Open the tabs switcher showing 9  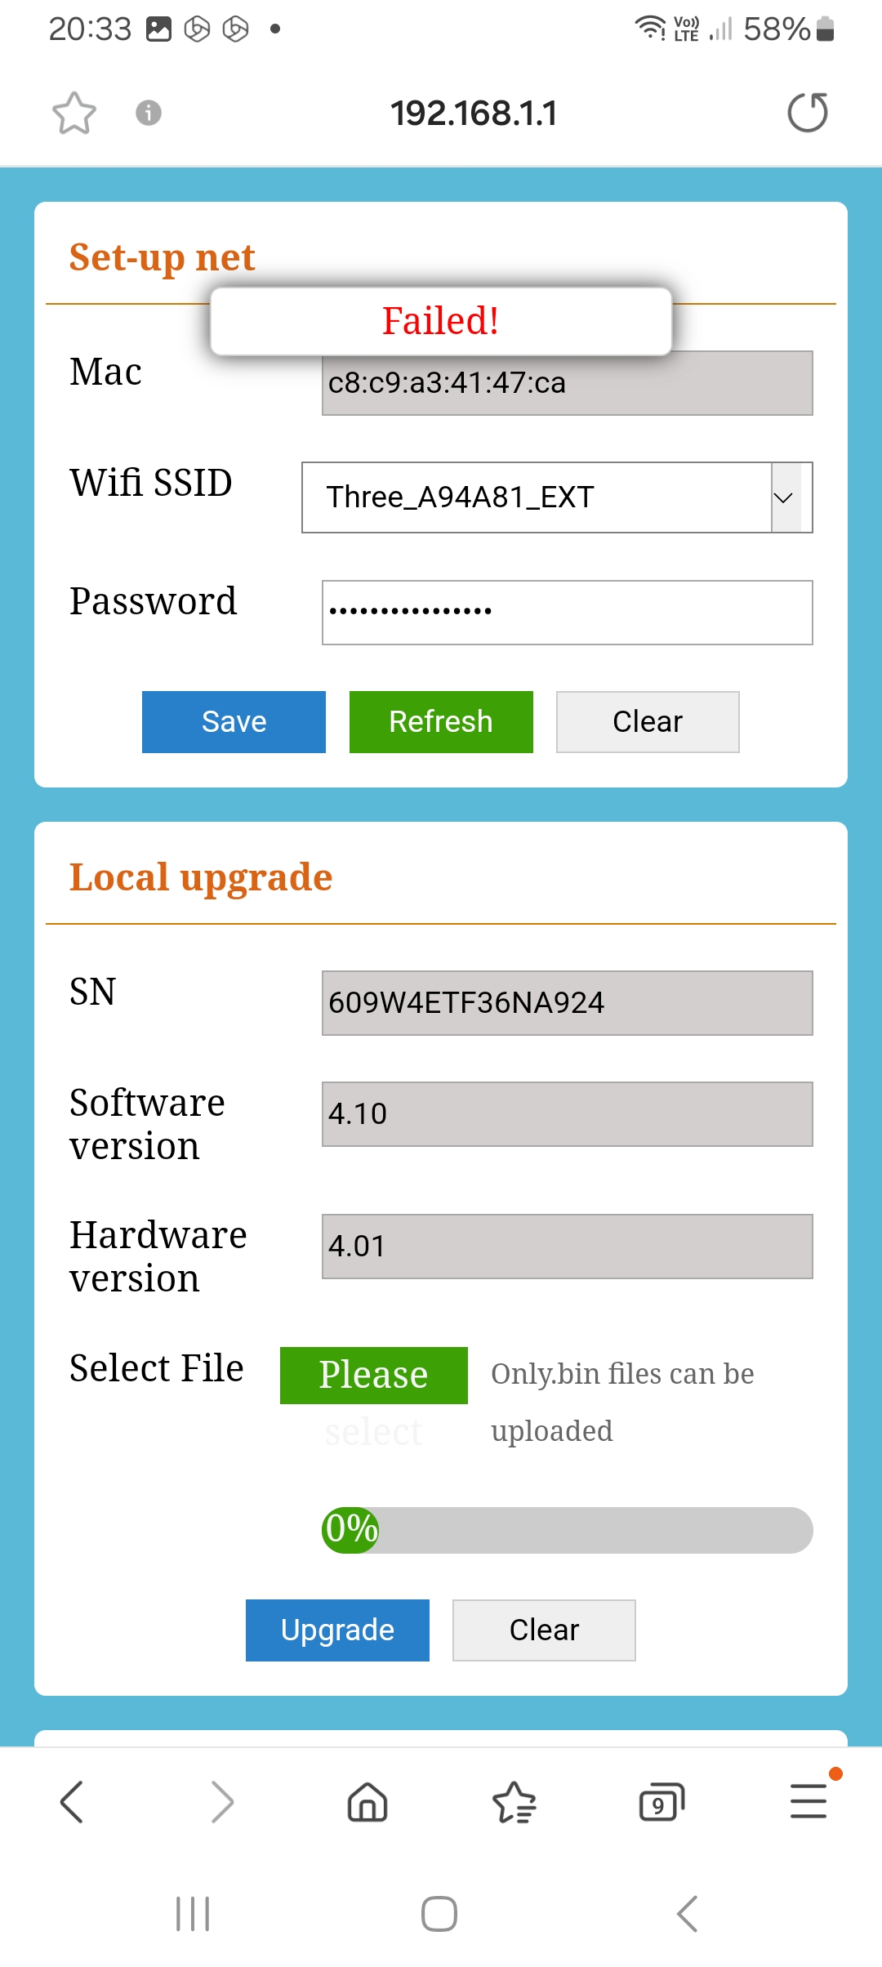661,1803
